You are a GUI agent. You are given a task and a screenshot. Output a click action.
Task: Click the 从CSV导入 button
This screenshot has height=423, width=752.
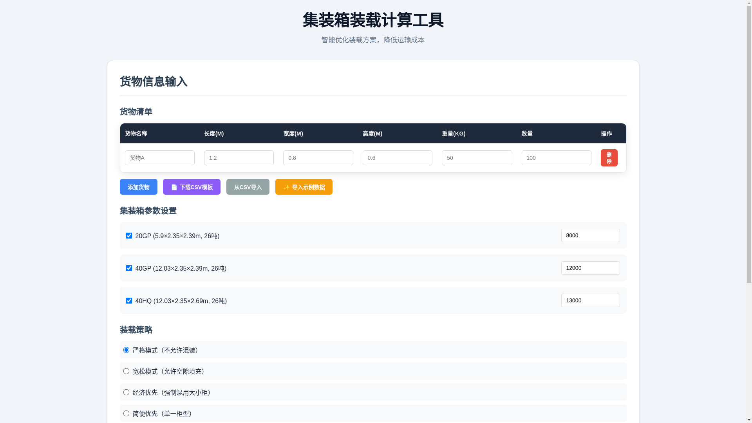(x=248, y=187)
